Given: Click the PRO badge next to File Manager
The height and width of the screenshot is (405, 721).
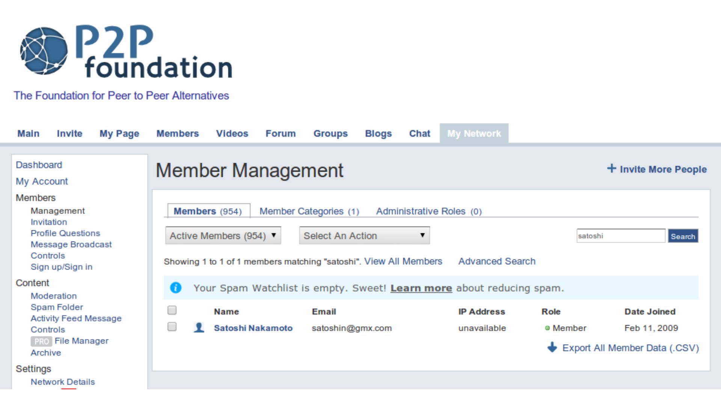Looking at the screenshot, I should (x=41, y=341).
